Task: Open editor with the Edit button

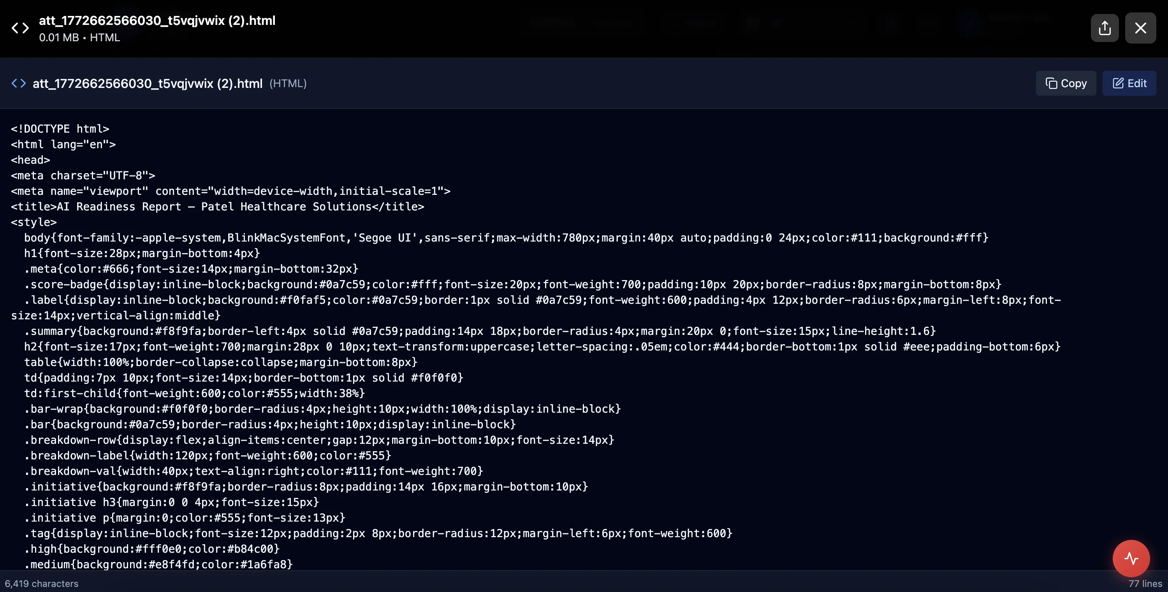Action: click(1129, 83)
